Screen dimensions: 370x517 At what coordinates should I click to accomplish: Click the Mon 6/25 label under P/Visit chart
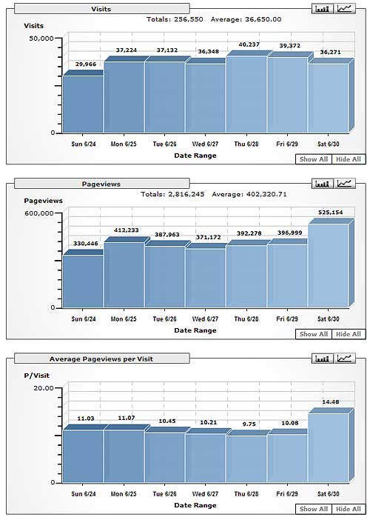pos(124,493)
